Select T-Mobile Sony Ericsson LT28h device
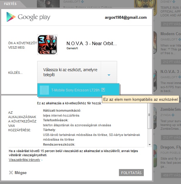 click(78, 90)
